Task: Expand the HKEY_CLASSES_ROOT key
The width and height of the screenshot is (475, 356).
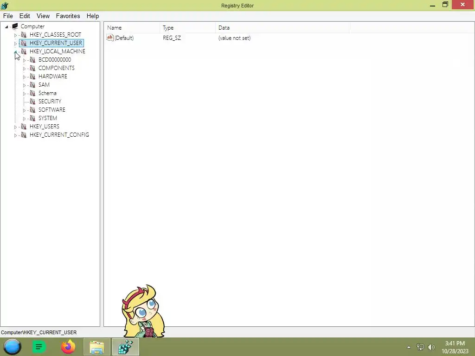Action: (x=15, y=35)
